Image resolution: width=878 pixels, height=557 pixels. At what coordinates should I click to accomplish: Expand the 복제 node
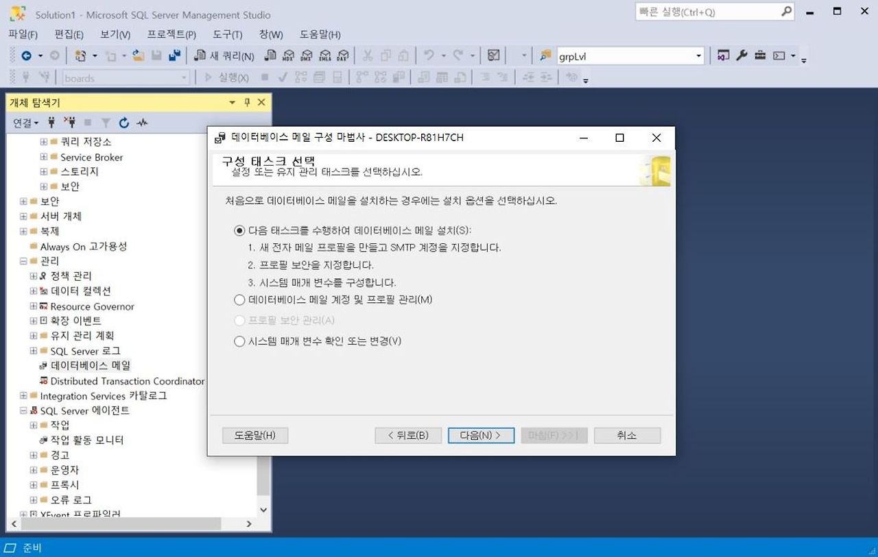pyautogui.click(x=23, y=232)
